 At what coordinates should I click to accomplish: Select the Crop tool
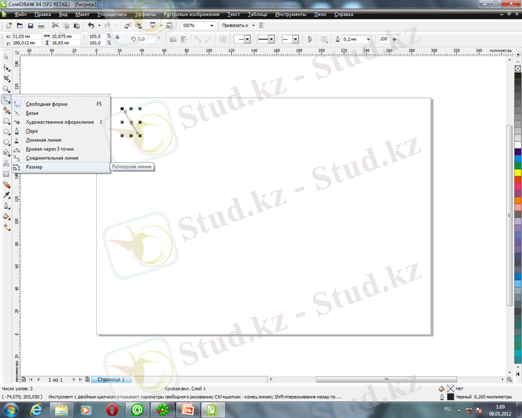[6, 78]
